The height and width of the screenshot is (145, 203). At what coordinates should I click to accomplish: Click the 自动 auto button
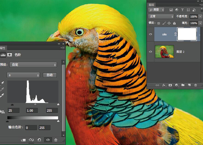tap(49, 75)
